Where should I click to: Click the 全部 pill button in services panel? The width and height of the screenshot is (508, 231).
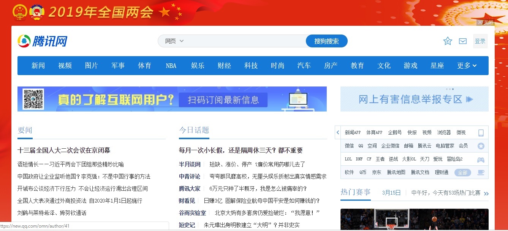(462, 173)
